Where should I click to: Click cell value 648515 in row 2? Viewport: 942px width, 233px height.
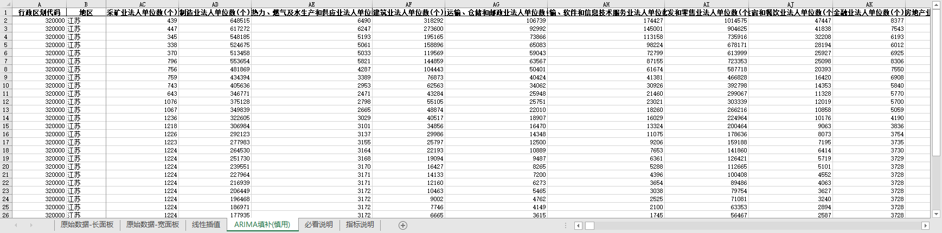215,21
